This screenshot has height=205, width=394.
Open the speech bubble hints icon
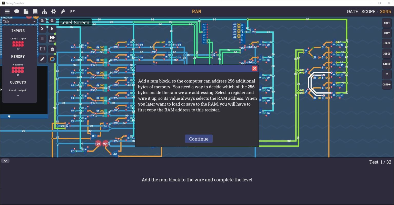coord(17,12)
